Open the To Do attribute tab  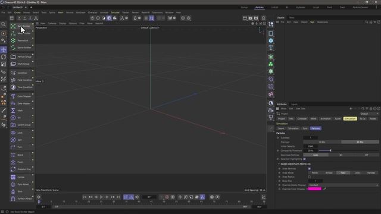pos(363,119)
